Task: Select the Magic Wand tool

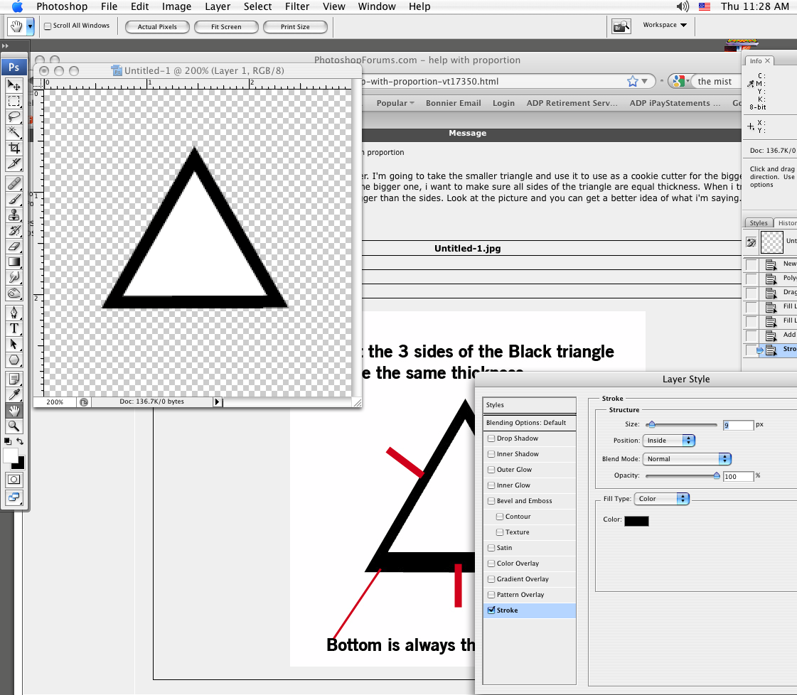Action: click(x=14, y=132)
